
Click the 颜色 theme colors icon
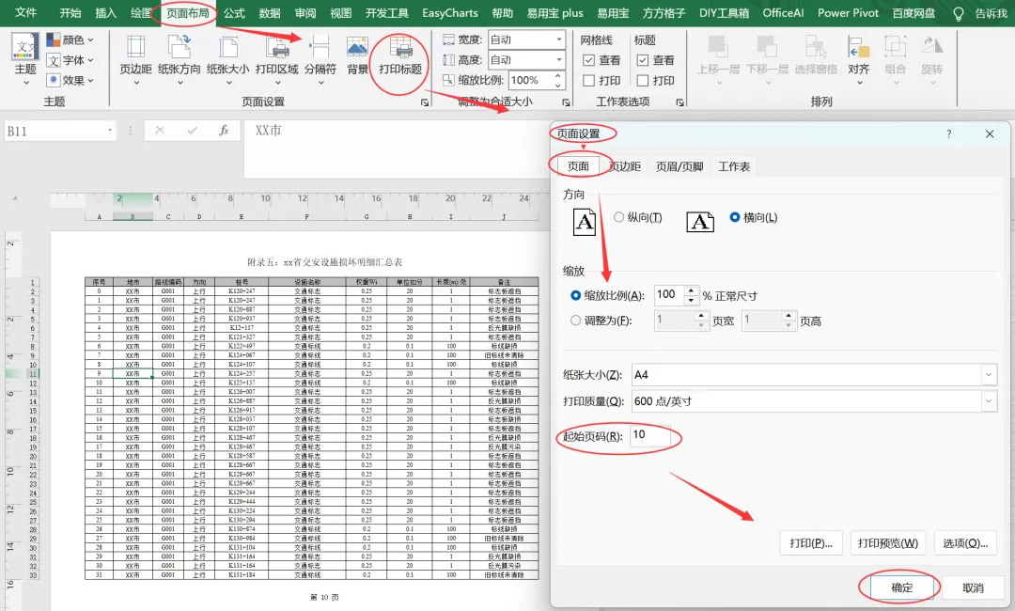(x=53, y=40)
